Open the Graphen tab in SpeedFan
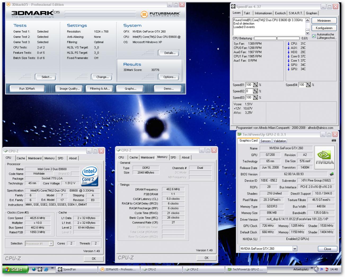Screen dimensions: 345x277 click(311, 13)
